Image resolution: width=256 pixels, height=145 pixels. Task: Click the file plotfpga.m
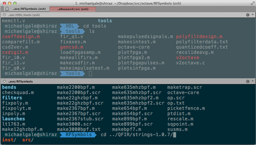pyautogui.click(x=132, y=52)
